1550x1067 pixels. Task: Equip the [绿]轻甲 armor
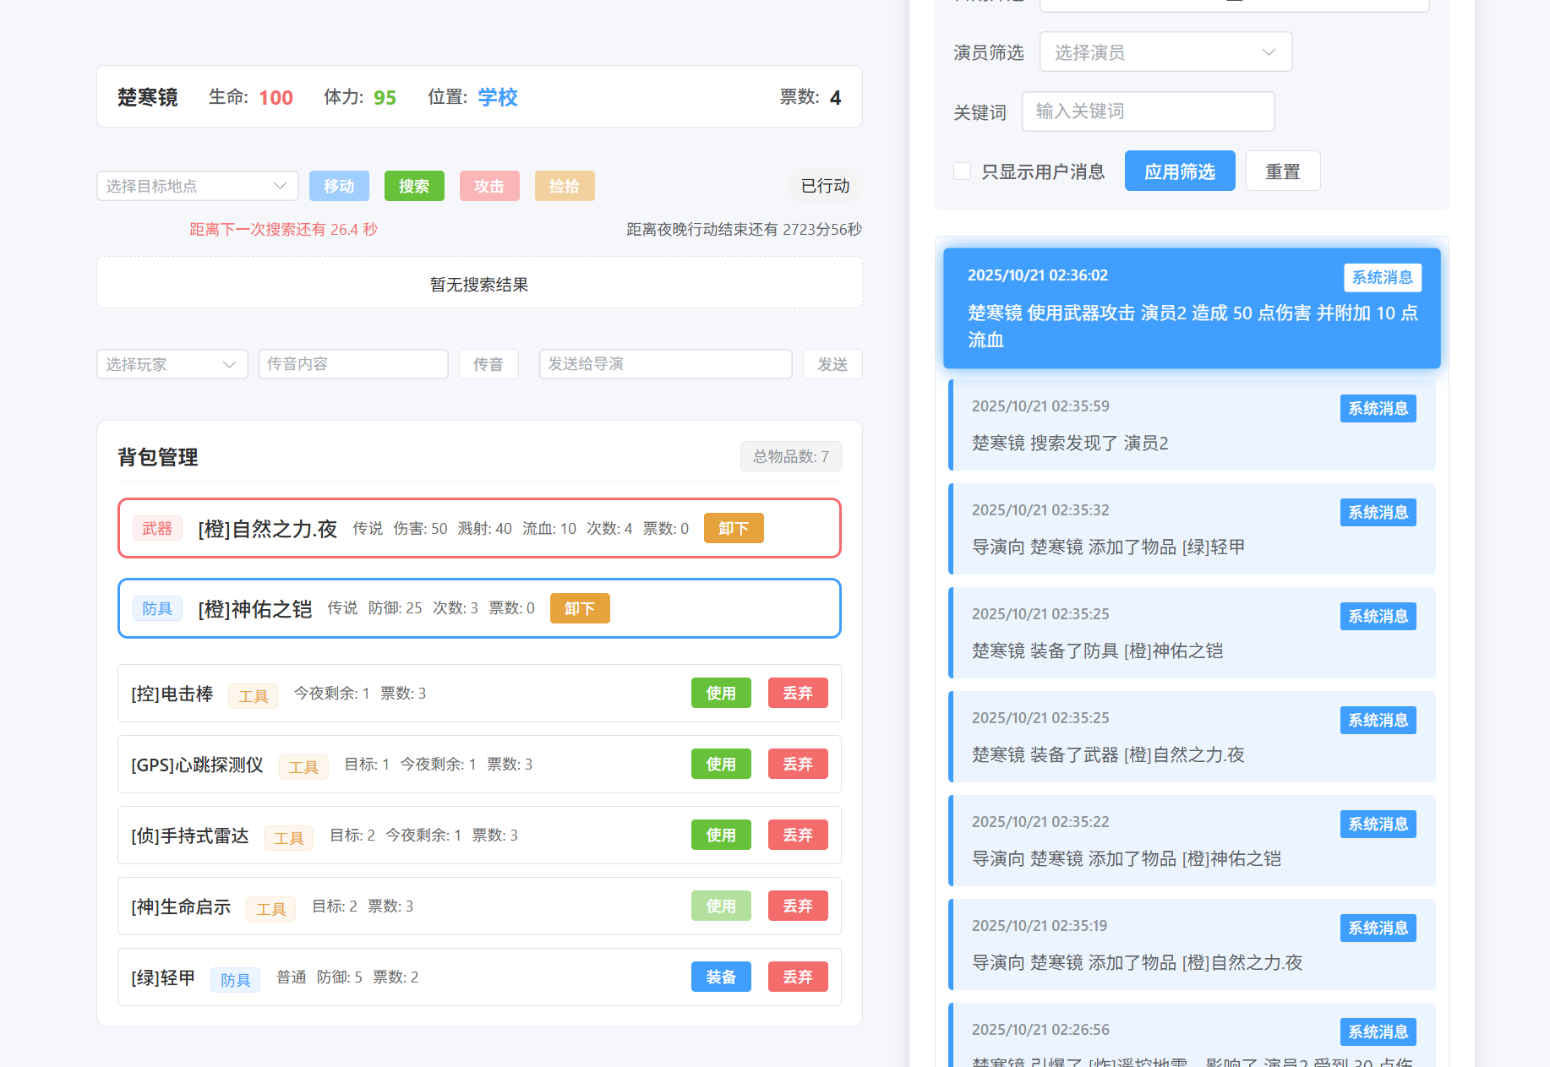pyautogui.click(x=720, y=977)
